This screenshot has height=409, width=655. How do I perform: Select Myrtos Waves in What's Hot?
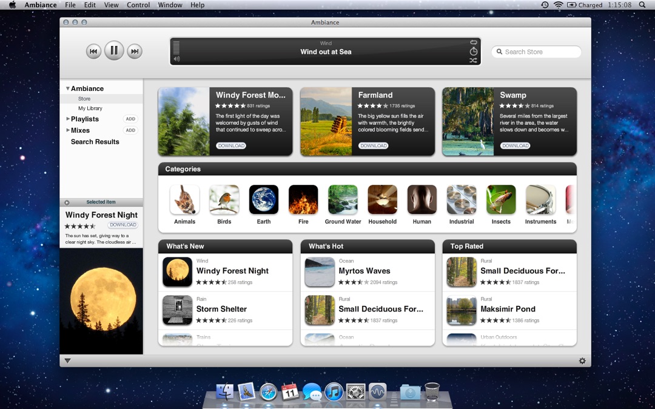(x=368, y=272)
